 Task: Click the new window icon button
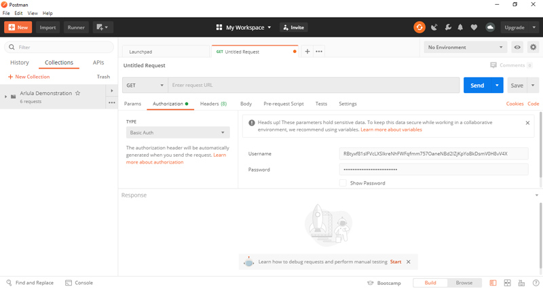click(x=102, y=27)
